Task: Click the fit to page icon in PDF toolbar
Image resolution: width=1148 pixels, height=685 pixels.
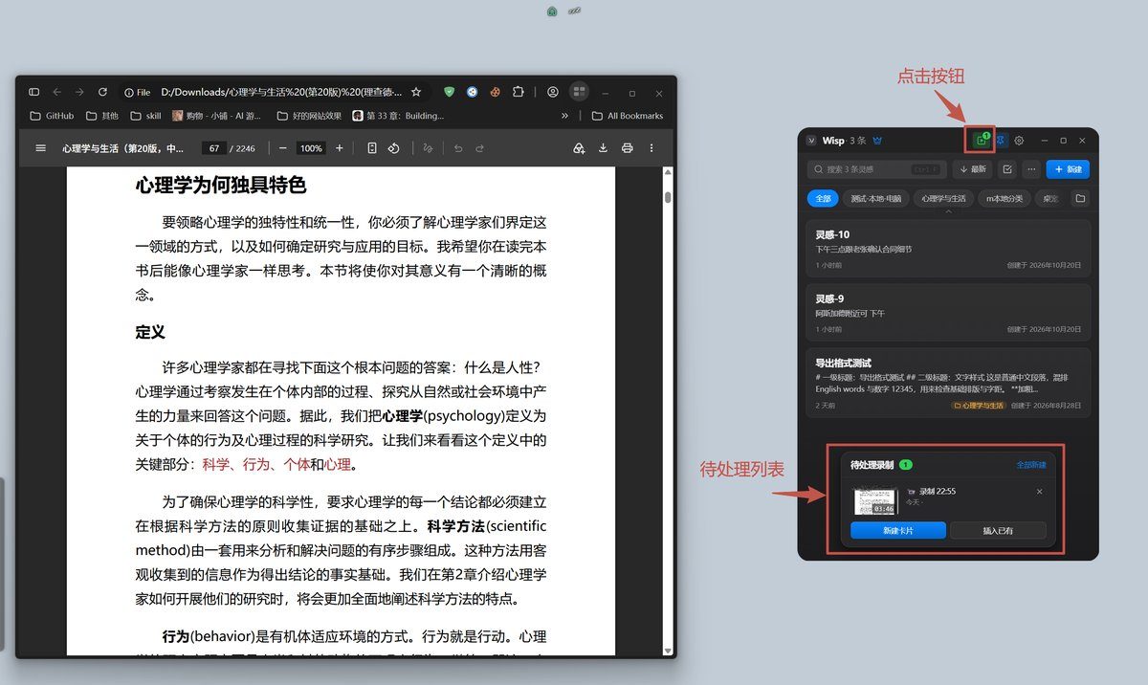Action: (372, 148)
